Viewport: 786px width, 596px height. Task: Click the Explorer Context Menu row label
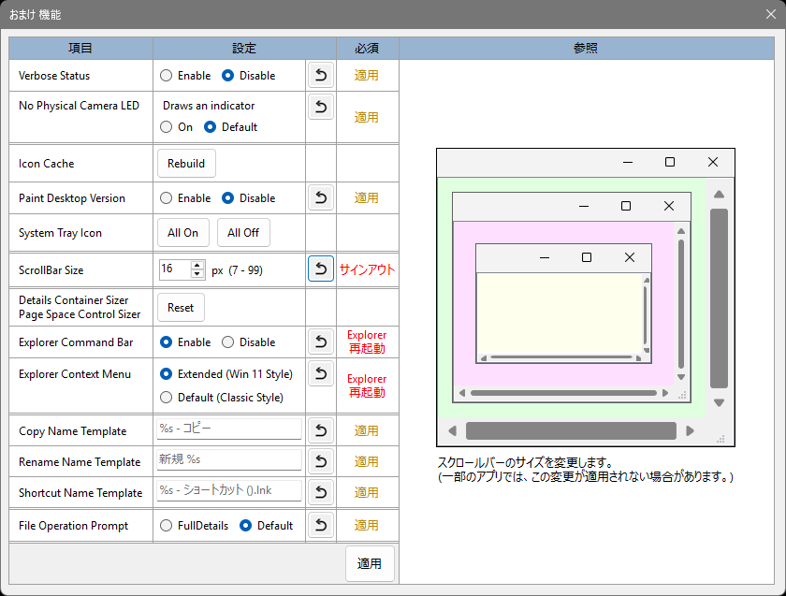[x=75, y=374]
